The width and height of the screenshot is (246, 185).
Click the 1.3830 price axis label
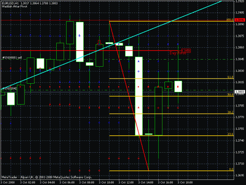[x=240, y=71]
